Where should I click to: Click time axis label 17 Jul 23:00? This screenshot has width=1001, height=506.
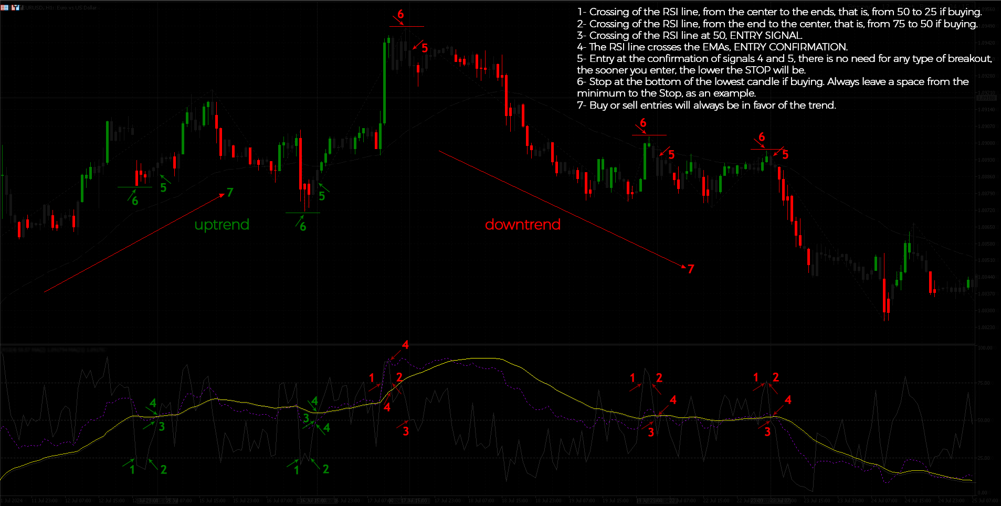coord(447,501)
